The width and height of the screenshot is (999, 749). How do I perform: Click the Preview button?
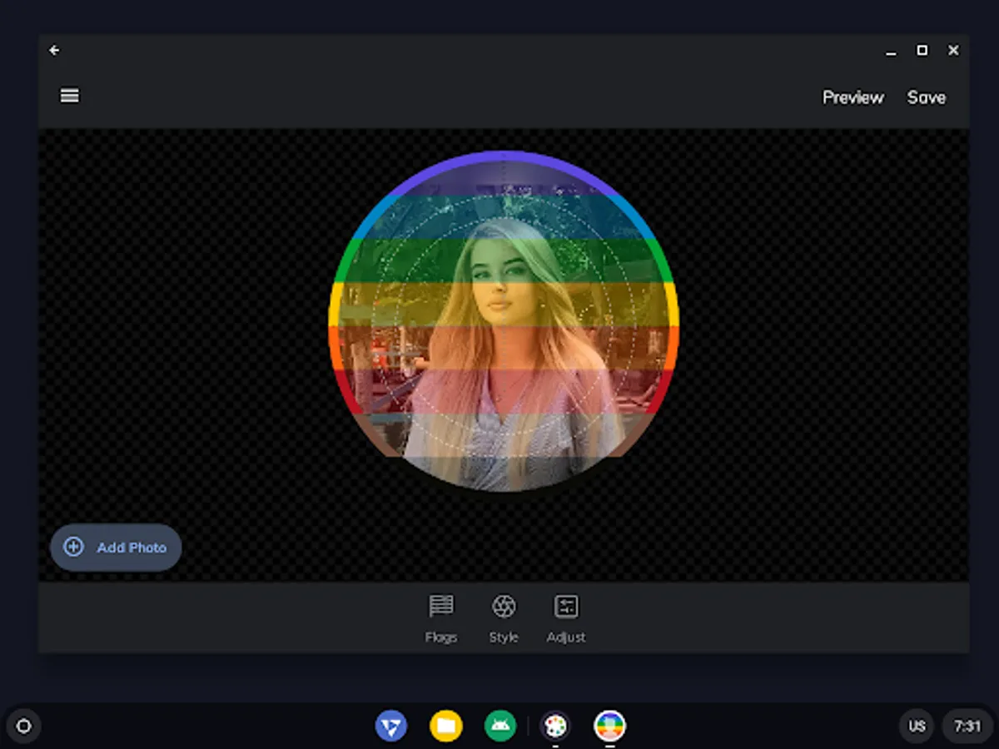tap(852, 97)
